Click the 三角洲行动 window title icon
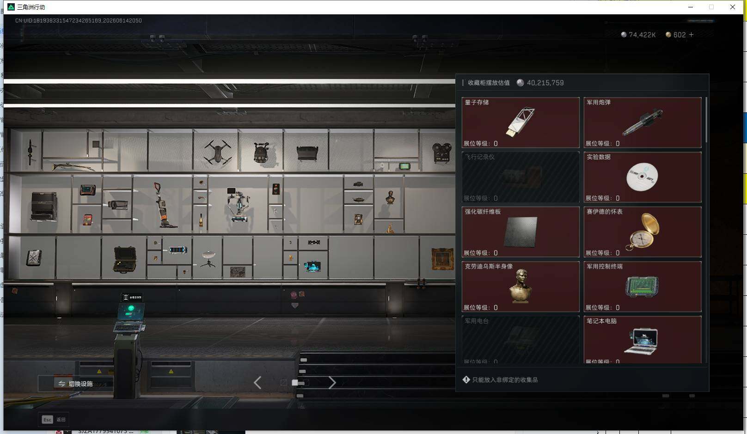Screen dimensions: 747x434 click(x=11, y=7)
